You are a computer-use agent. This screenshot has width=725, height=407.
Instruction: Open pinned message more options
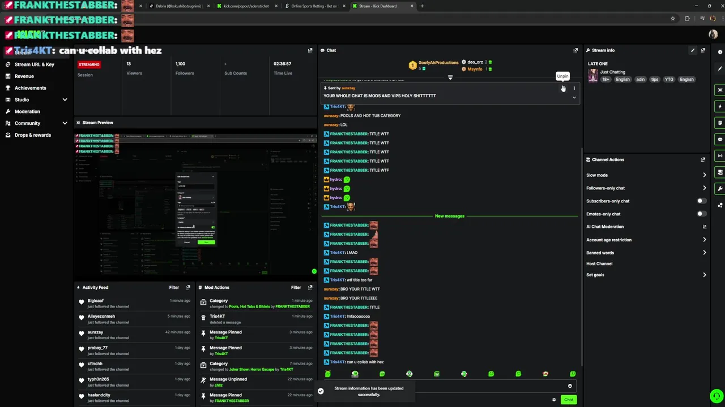[574, 88]
